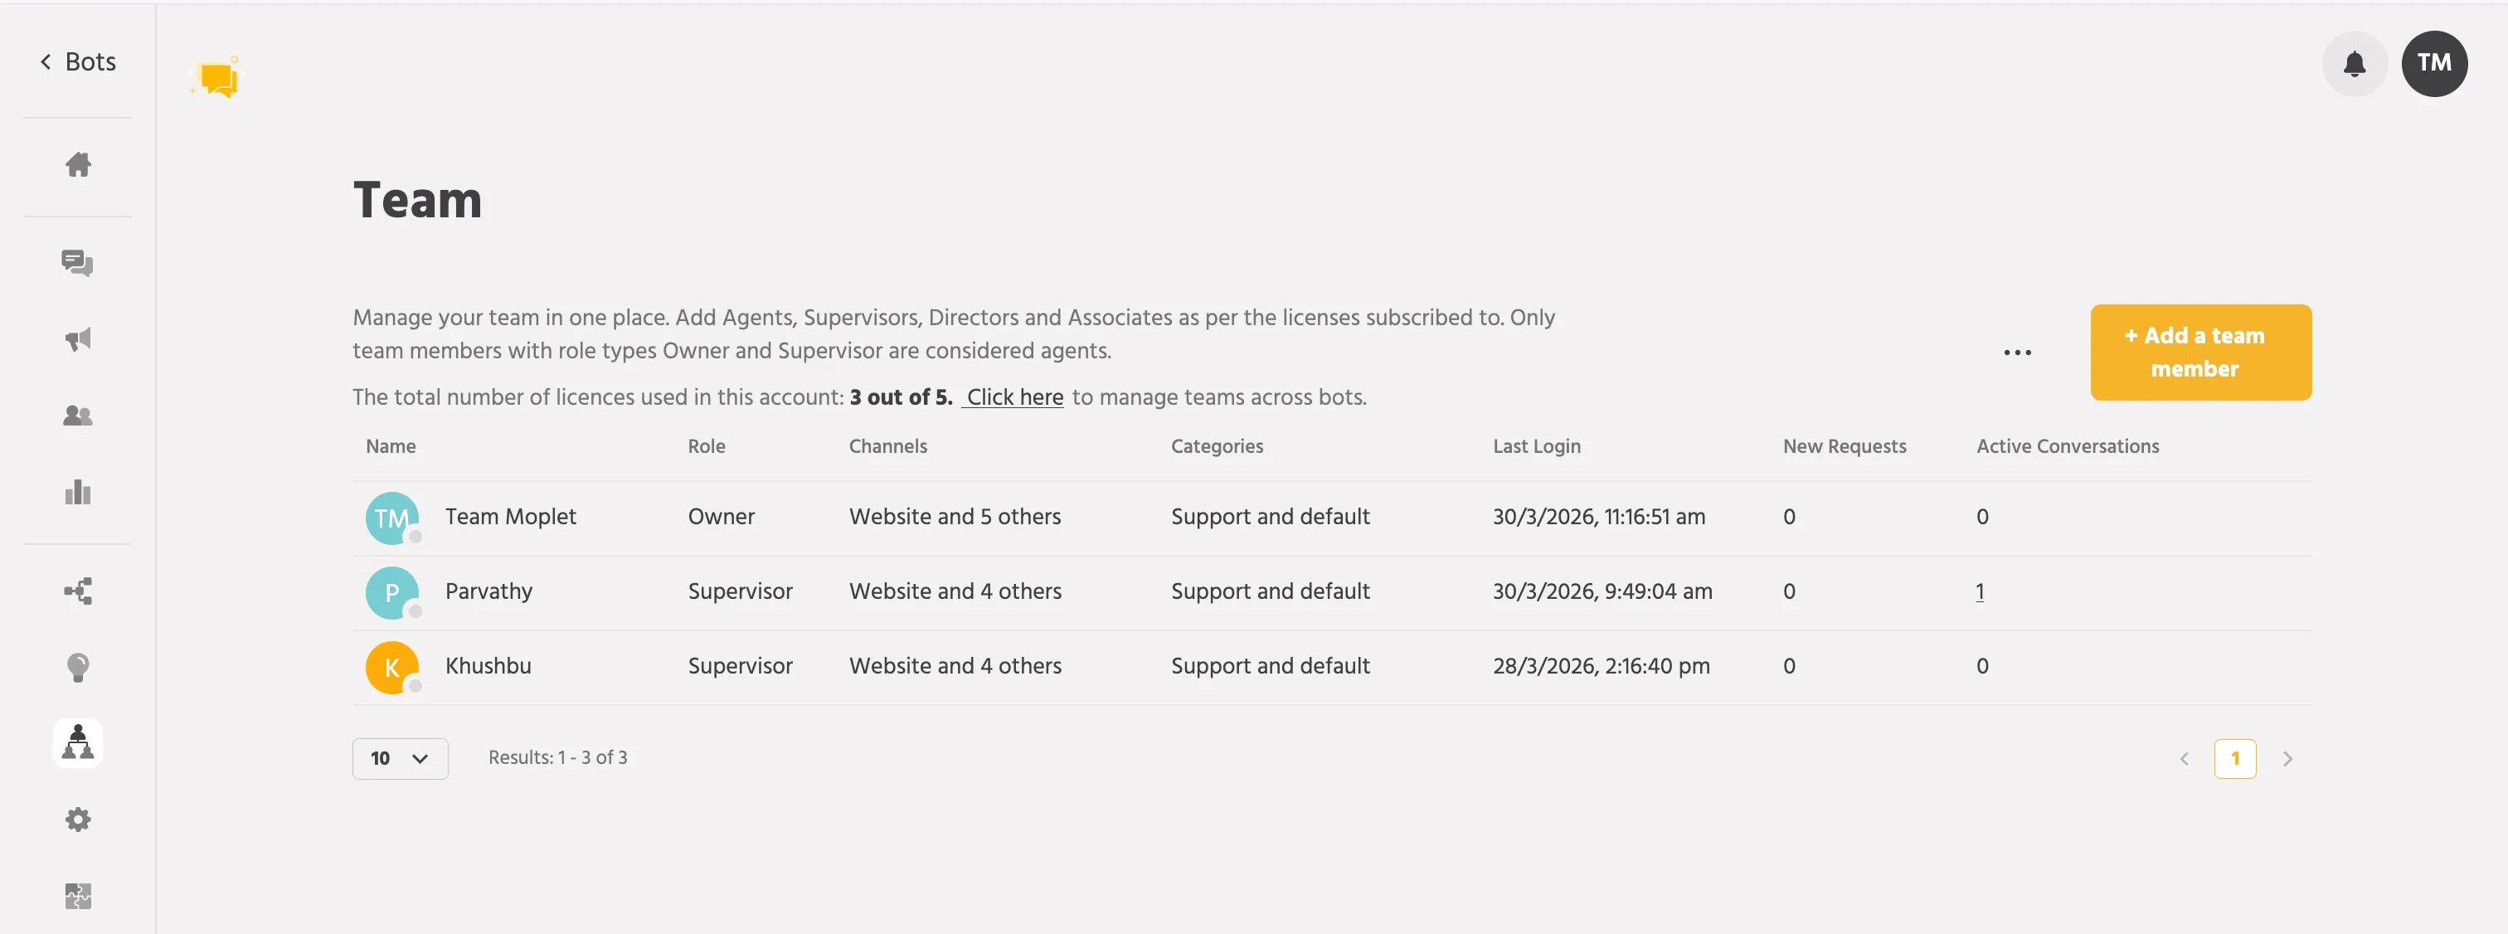The image size is (2508, 934).
Task: Open the TM profile avatar menu
Action: [x=2434, y=63]
